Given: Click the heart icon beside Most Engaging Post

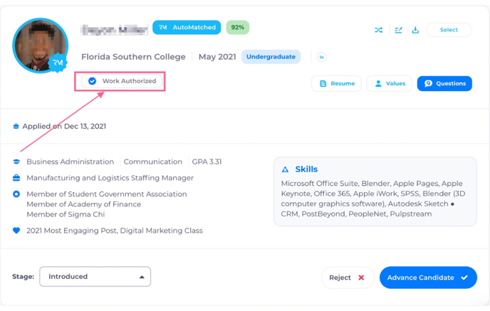Looking at the screenshot, I should pyautogui.click(x=16, y=231).
